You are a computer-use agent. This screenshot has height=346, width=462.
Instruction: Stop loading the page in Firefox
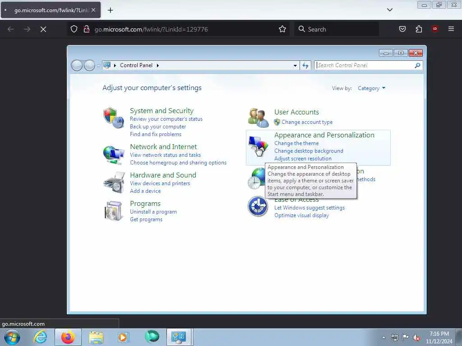[43, 29]
